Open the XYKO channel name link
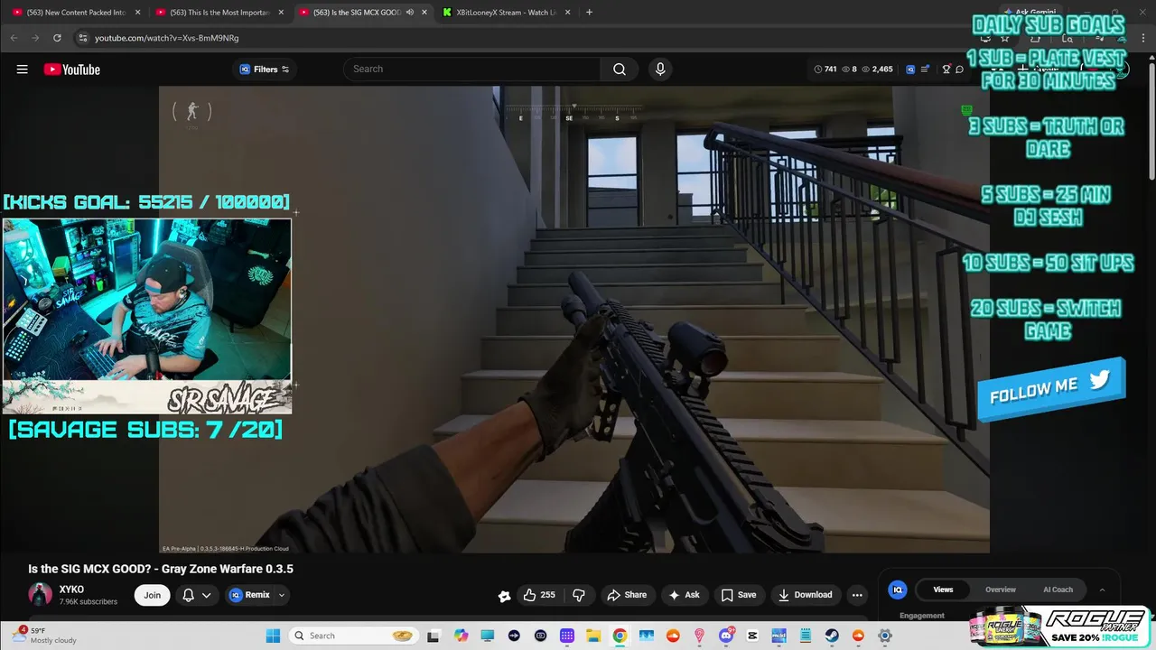Screen dimensions: 1156x650 coord(71,590)
